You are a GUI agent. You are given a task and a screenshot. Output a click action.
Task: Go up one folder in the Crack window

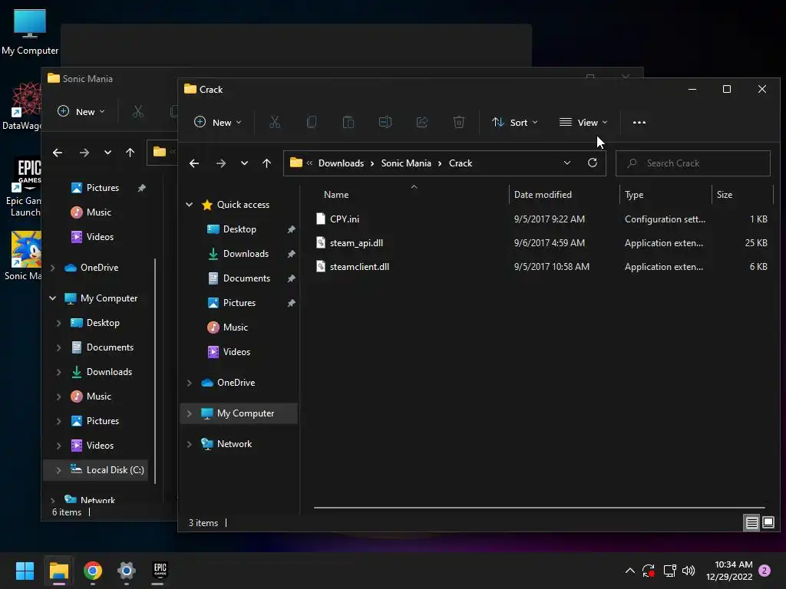pyautogui.click(x=266, y=163)
